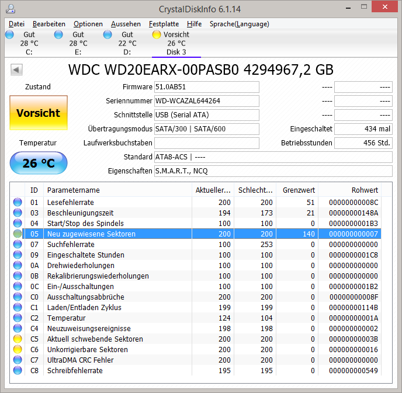This screenshot has height=393, width=402.
Task: Click the CrystalDiskInfo app icon in the title bar
Action: [11, 9]
